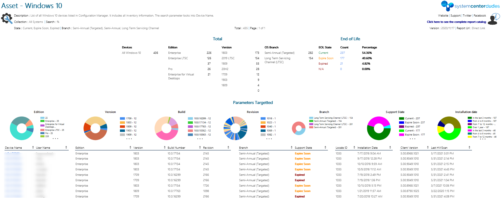This screenshot has width=503, height=198.
Task: Click Enterprise LTSC in the Edition summary
Action: pyautogui.click(x=178, y=58)
